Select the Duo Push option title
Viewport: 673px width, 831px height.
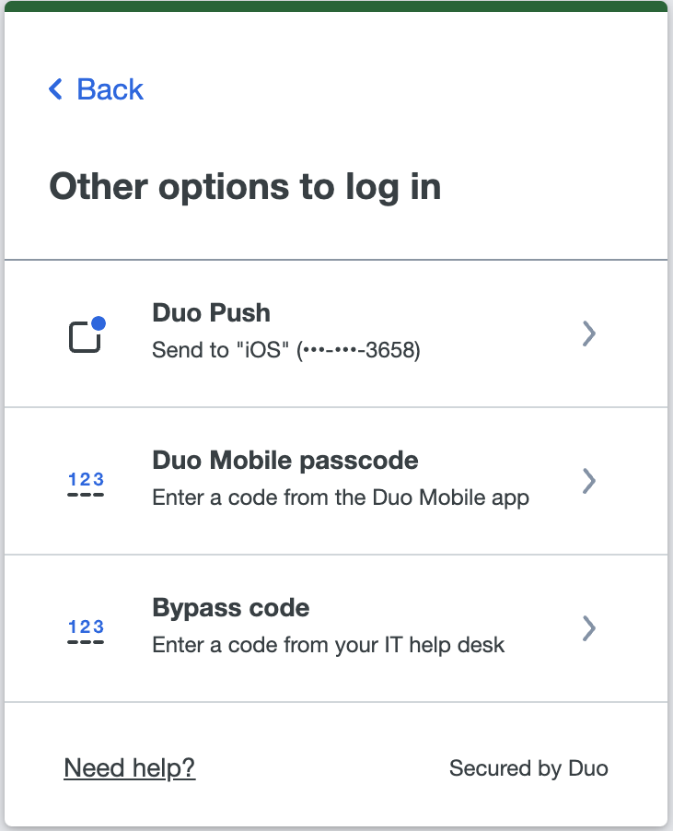[211, 313]
